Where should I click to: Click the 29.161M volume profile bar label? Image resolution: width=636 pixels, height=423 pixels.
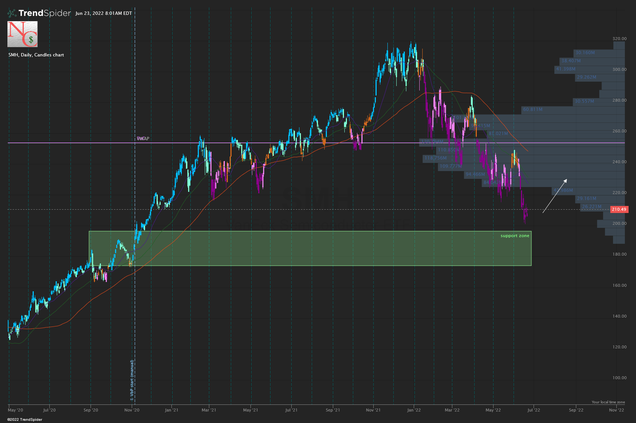tap(586, 199)
